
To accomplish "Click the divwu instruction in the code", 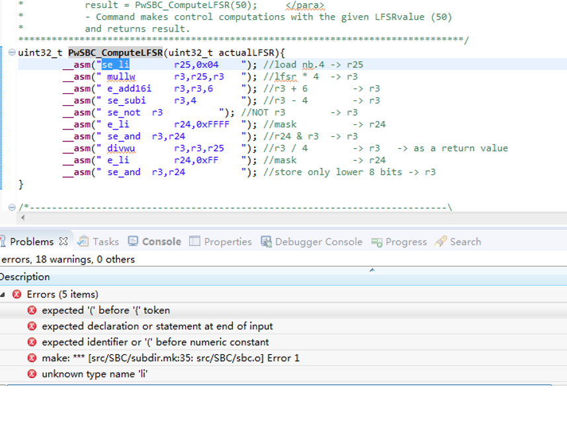I will tap(121, 148).
